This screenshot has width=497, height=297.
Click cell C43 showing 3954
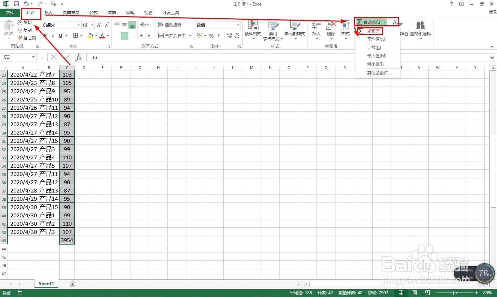pos(67,240)
